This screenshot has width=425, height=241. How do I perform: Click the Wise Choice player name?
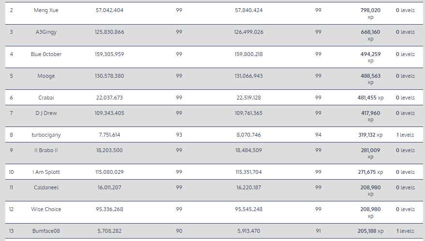coord(46,209)
